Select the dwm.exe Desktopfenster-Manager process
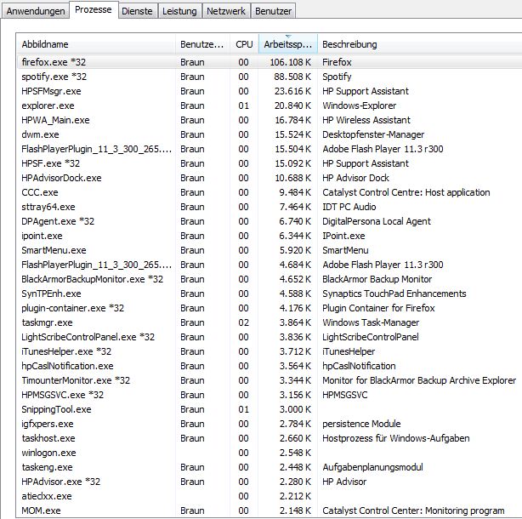This screenshot has height=519, width=522. click(41, 134)
